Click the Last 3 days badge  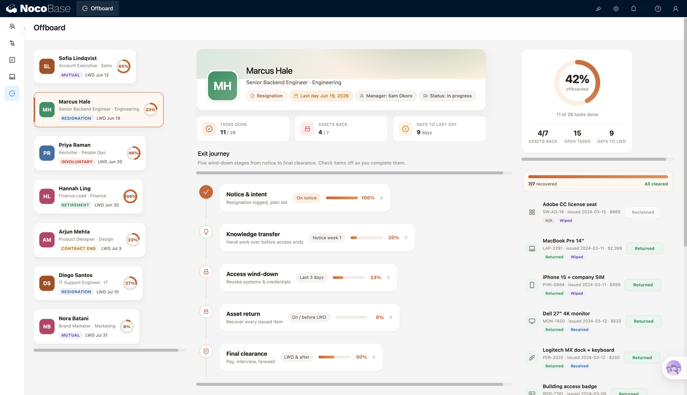click(x=312, y=277)
